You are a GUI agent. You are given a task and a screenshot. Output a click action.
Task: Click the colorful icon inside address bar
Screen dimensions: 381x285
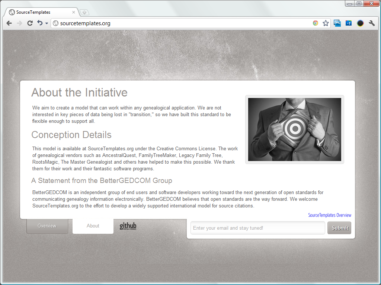click(316, 23)
